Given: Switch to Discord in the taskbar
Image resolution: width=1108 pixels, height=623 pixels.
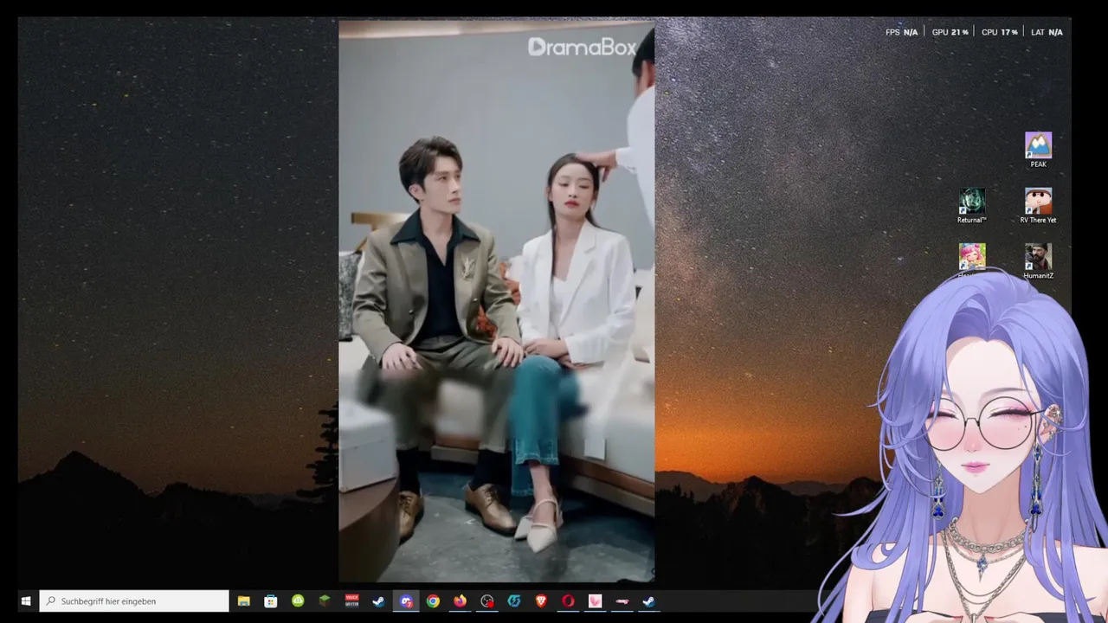Looking at the screenshot, I should click(406, 601).
